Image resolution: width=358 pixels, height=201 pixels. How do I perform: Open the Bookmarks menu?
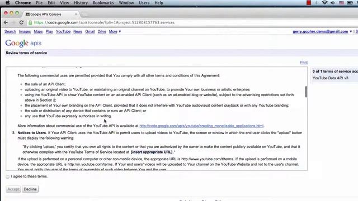[x=103, y=3]
